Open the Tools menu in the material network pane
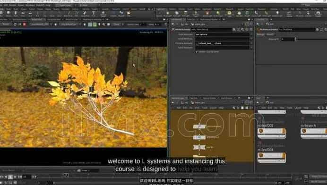Viewport: 327px width, 185px height. (x=290, y=108)
